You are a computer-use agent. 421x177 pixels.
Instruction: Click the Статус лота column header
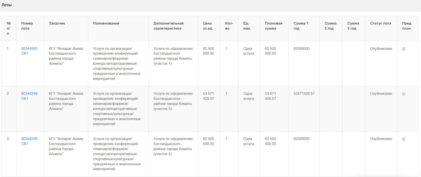381,23
